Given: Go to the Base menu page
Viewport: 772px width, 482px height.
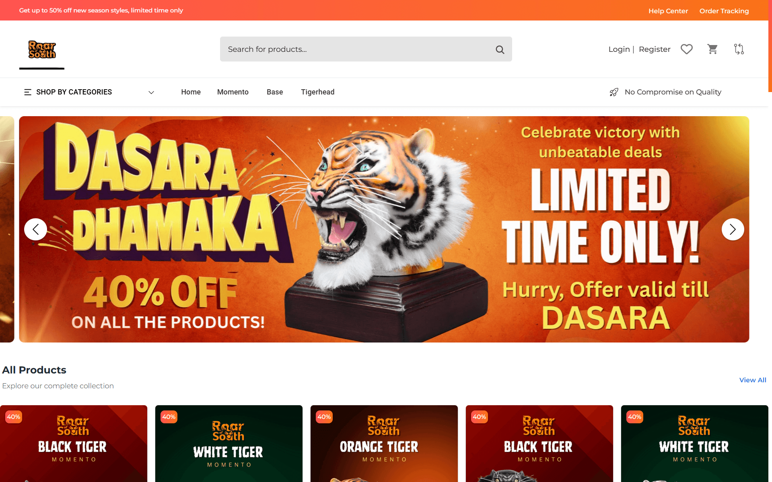Looking at the screenshot, I should (x=275, y=92).
